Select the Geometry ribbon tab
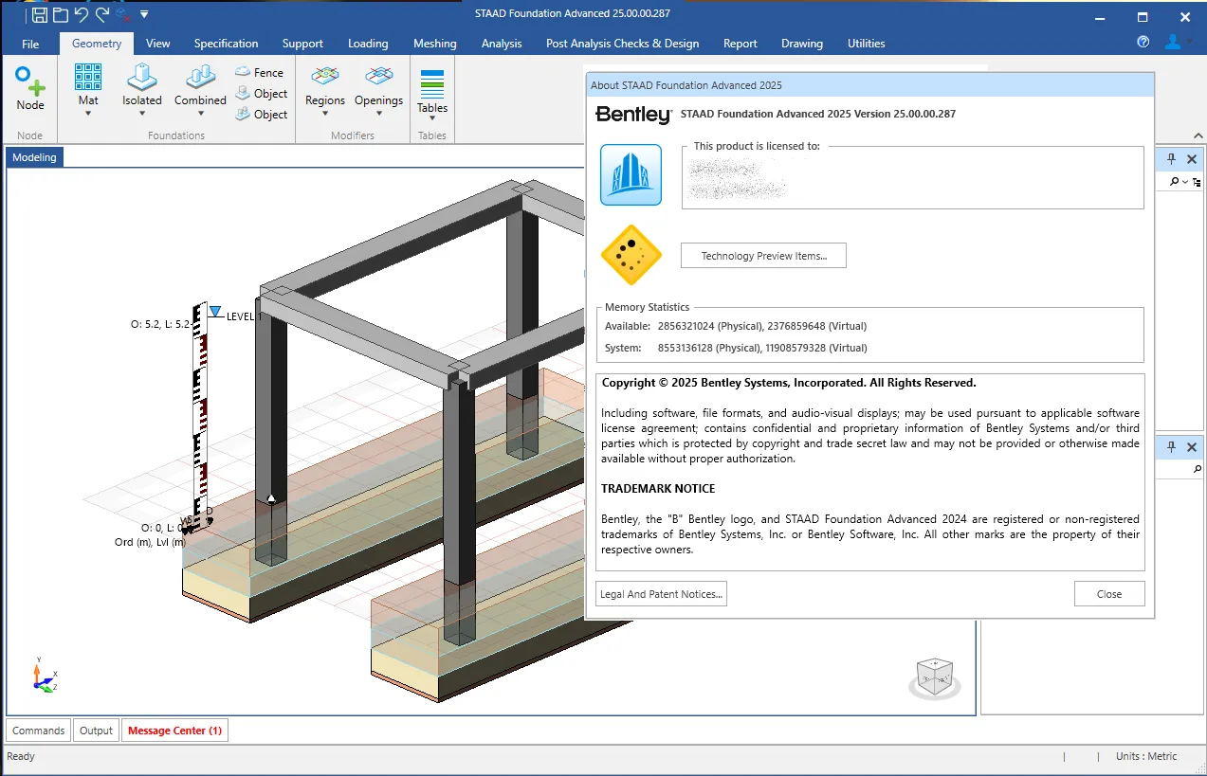 pos(97,44)
